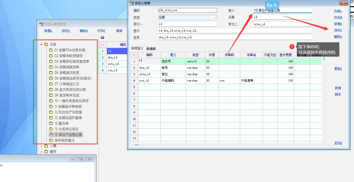Click the 返回R button
Screen dimensions: 354x182
338,143
